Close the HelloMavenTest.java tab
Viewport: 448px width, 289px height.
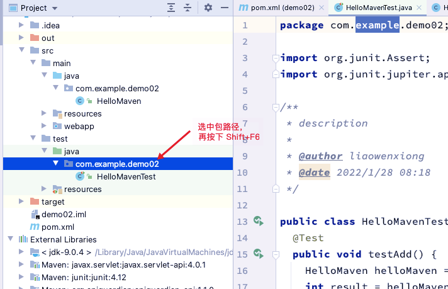click(x=419, y=8)
